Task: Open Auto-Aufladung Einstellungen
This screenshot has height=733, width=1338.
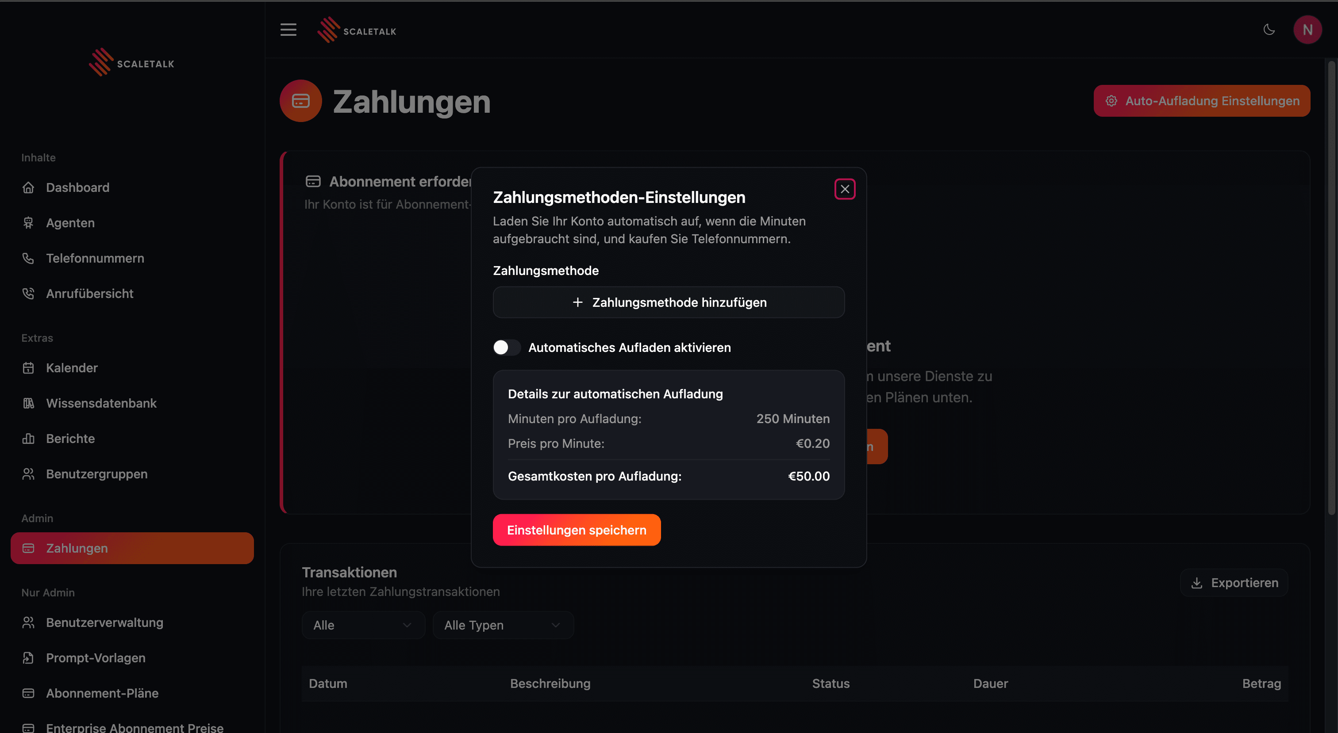Action: [x=1201, y=101]
